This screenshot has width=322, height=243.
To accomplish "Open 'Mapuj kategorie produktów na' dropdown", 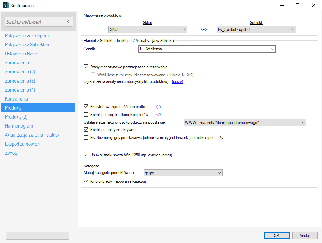I will click(183, 173).
